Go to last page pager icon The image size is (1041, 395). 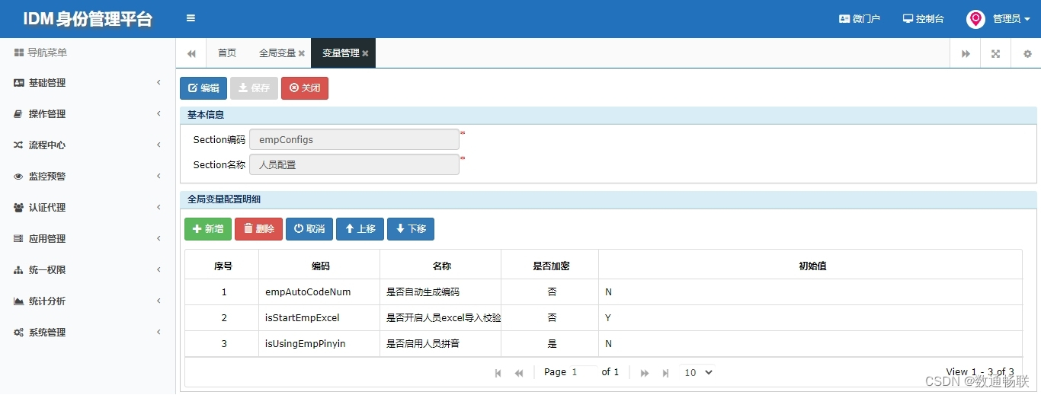pyautogui.click(x=665, y=373)
